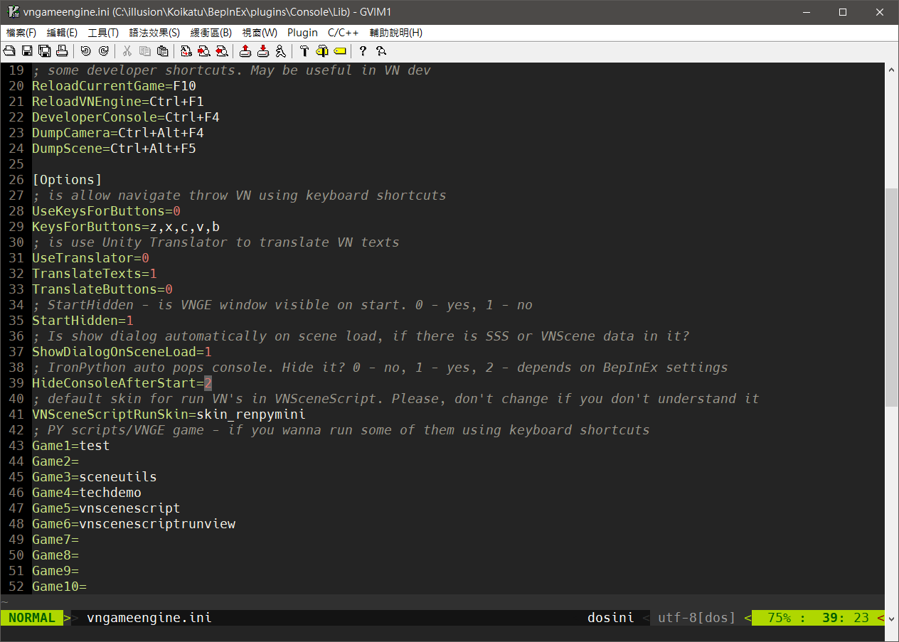
Task: Place cursor on the StartHidden=1 line
Action: [83, 321]
